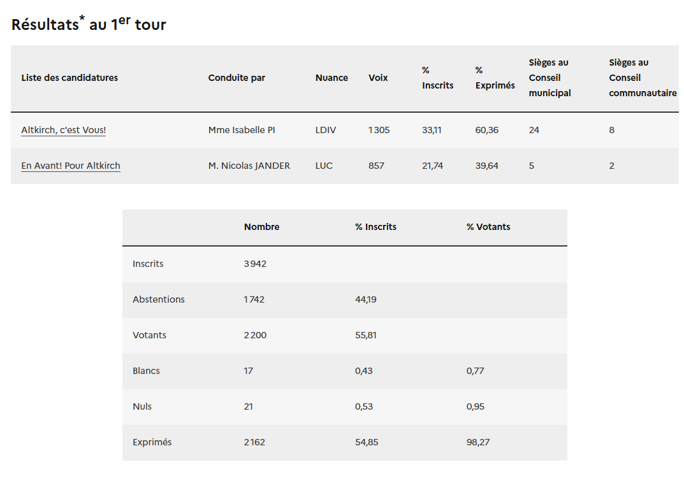Click the "Voix" column header
684x488 pixels.
[x=378, y=78]
